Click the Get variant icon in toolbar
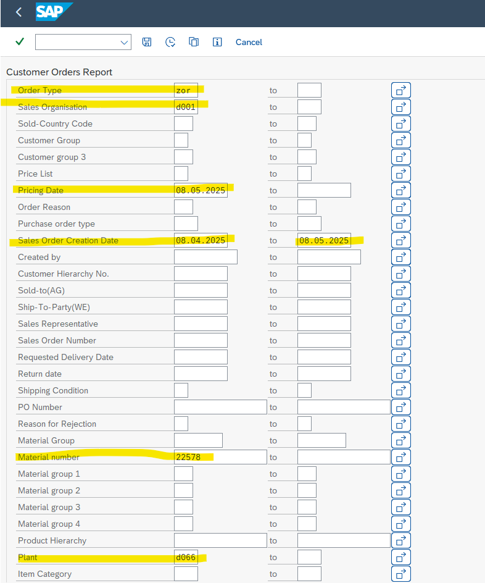The height and width of the screenshot is (583, 485). (194, 42)
